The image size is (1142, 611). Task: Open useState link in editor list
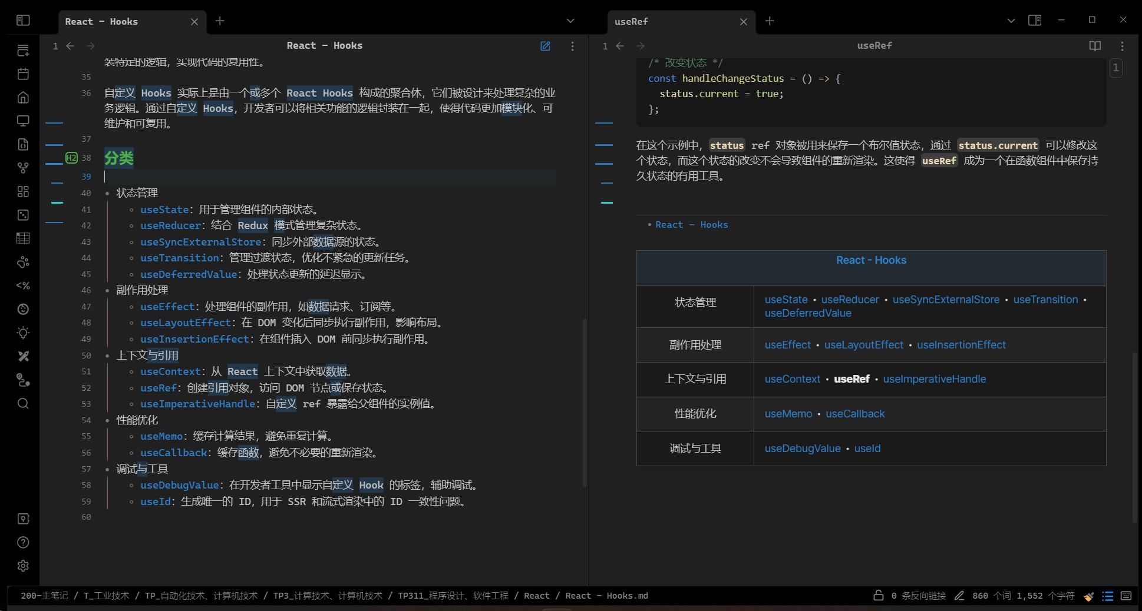pyautogui.click(x=164, y=210)
